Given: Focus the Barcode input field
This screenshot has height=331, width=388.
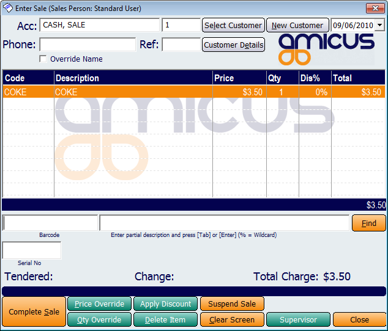Looking at the screenshot, I should pos(50,223).
